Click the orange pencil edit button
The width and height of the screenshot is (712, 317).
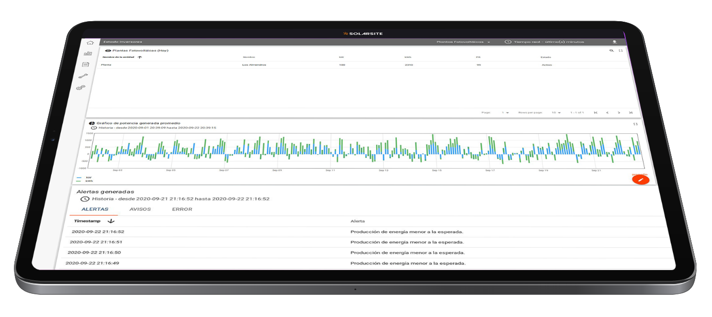(641, 179)
